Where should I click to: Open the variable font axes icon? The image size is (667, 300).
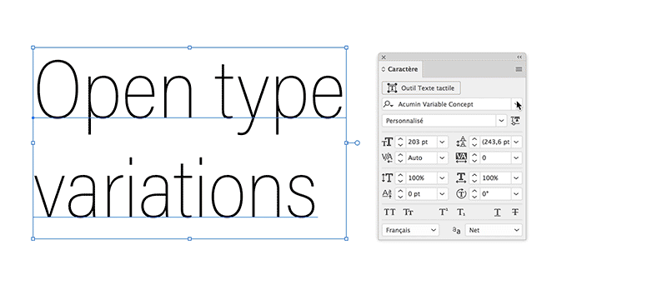tap(515, 121)
